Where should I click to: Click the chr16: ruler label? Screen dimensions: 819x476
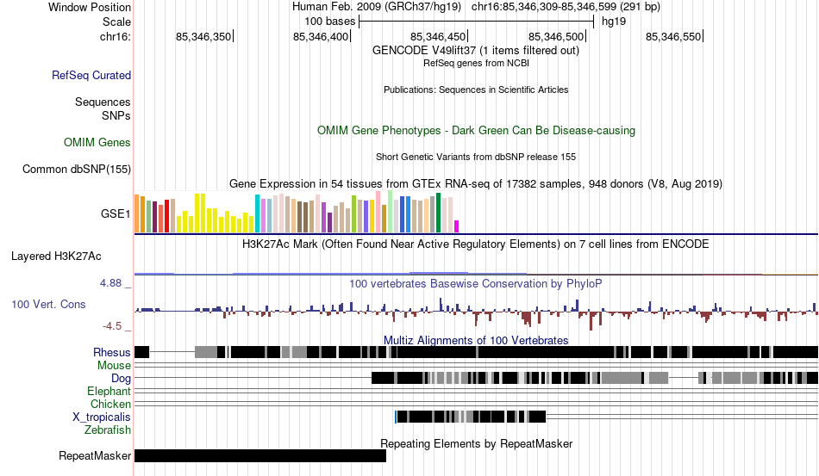pos(116,36)
